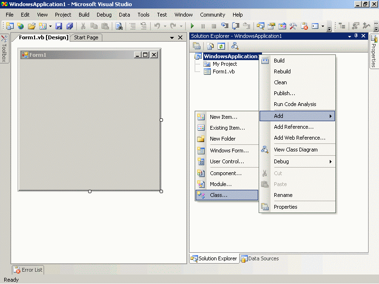This screenshot has width=379, height=284.
Task: Open the active documents dropdown arrow
Action: [x=172, y=38]
